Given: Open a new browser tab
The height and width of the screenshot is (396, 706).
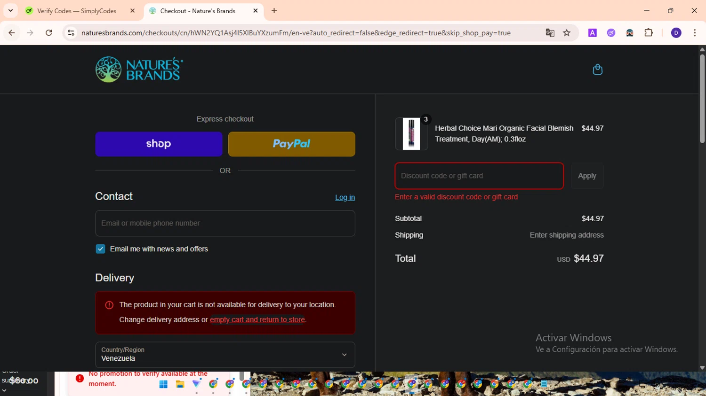Looking at the screenshot, I should (x=274, y=11).
